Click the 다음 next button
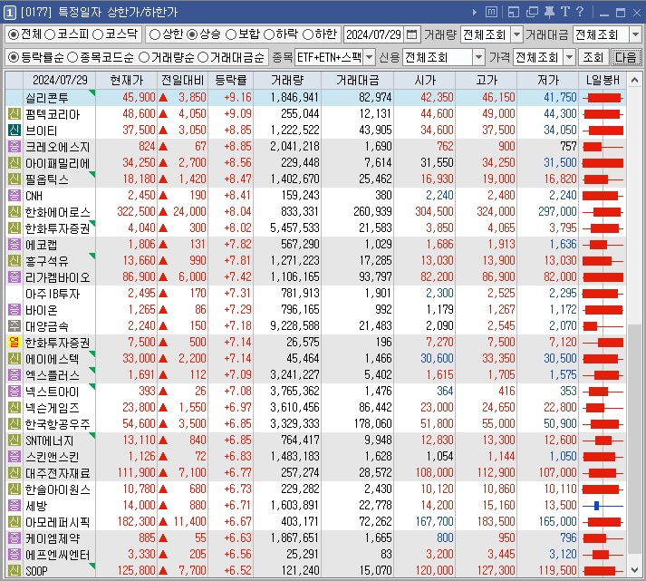Image resolution: width=646 pixels, height=581 pixels. point(626,57)
